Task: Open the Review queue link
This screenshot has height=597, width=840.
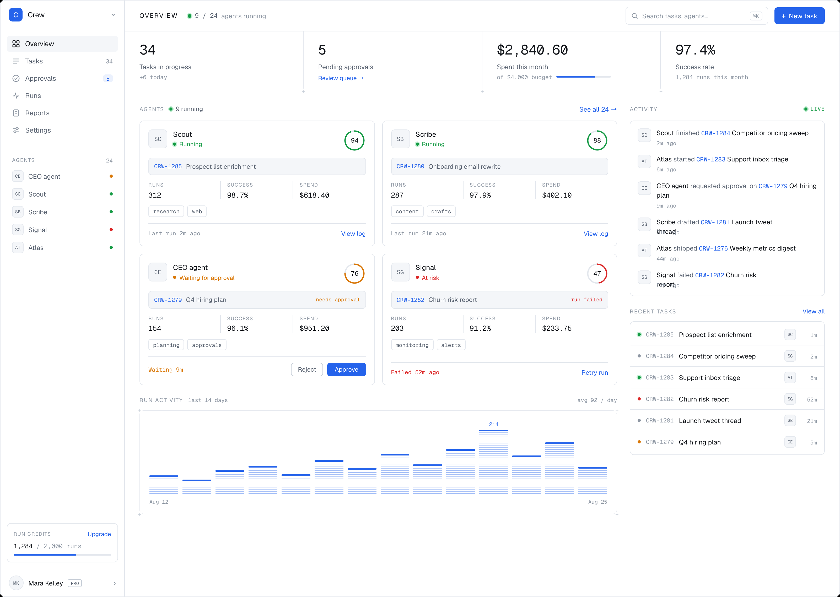Action: click(x=341, y=78)
